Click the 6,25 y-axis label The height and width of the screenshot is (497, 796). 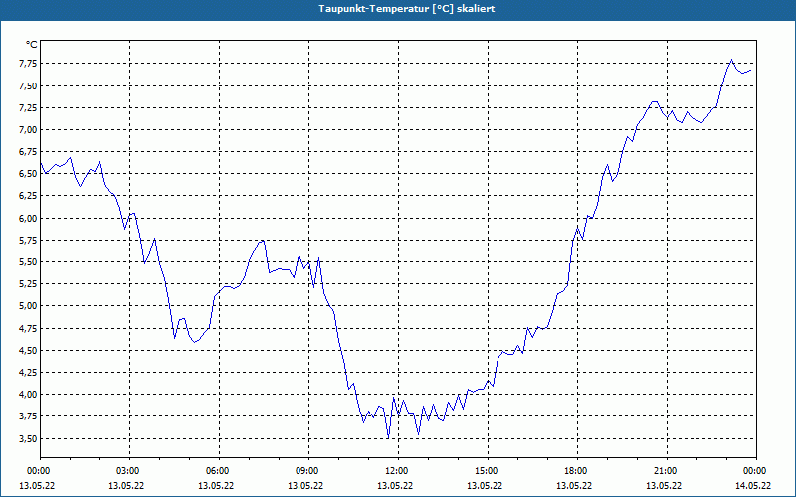(29, 196)
